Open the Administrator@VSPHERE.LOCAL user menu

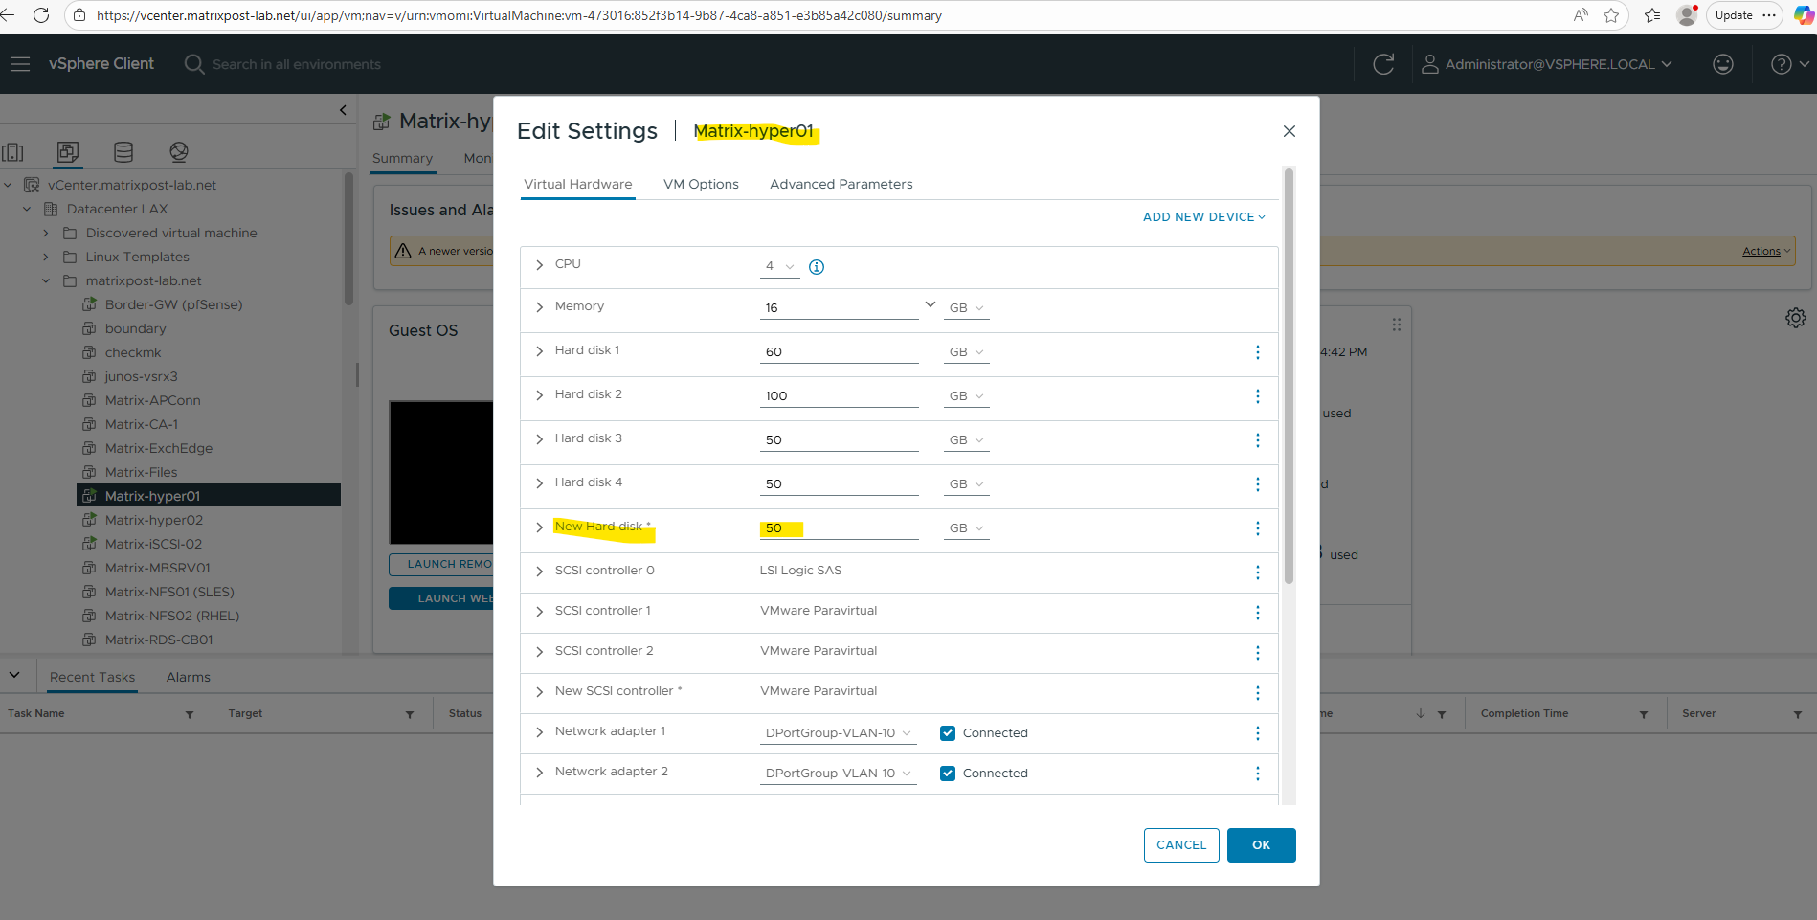point(1547,64)
